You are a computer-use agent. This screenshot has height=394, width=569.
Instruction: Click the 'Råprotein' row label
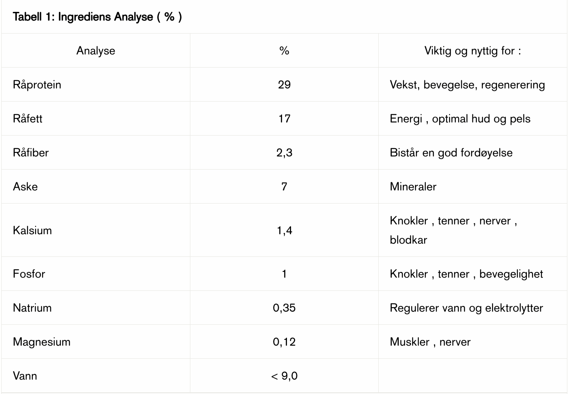[37, 85]
